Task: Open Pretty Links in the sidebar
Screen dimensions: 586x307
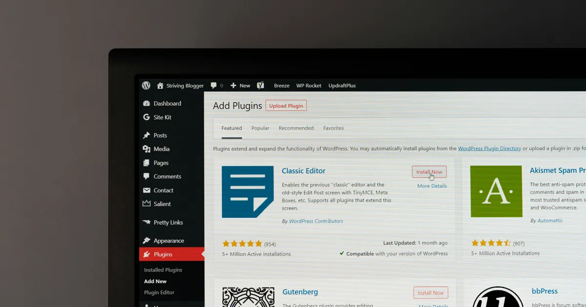Action: (x=168, y=223)
